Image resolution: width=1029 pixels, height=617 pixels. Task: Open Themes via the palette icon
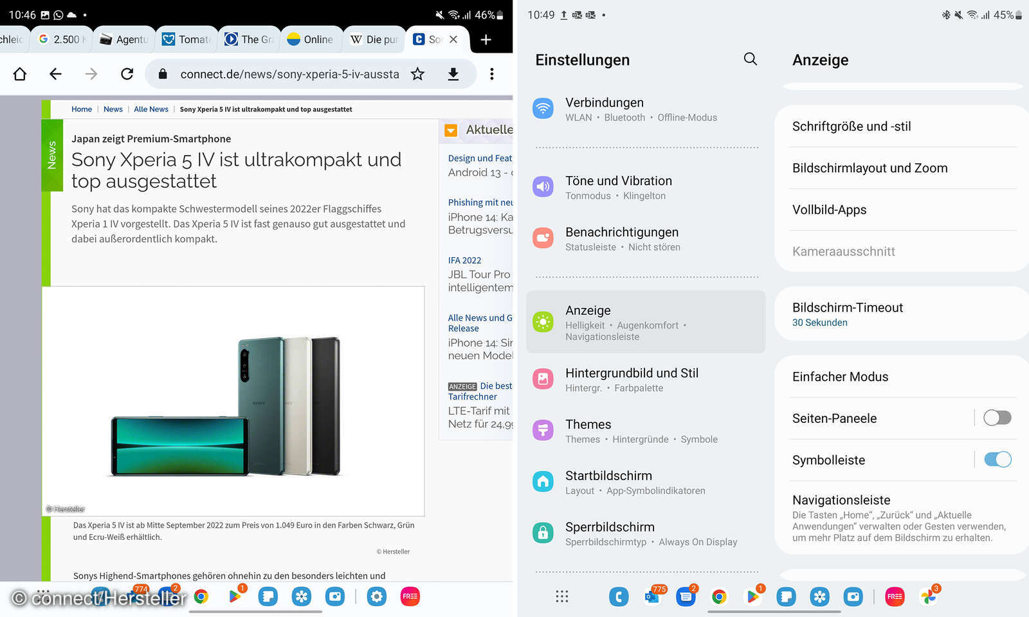coord(543,430)
